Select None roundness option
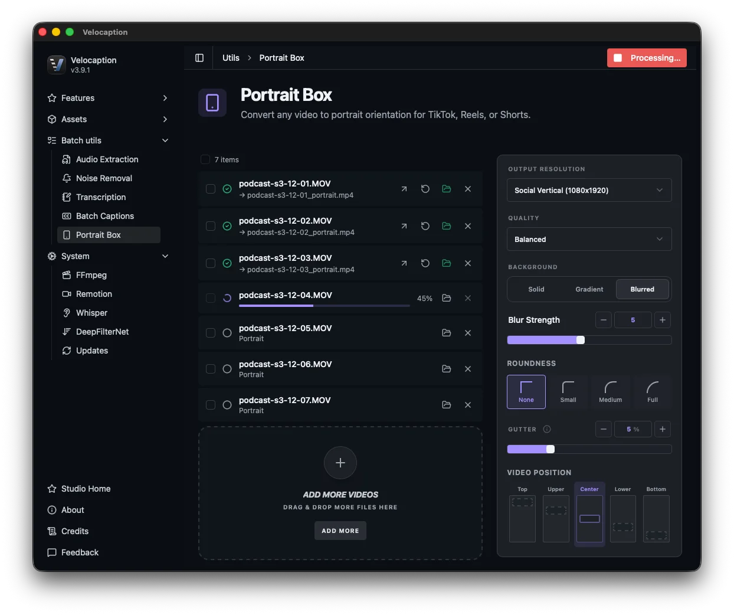Image resolution: width=734 pixels, height=615 pixels. tap(526, 392)
